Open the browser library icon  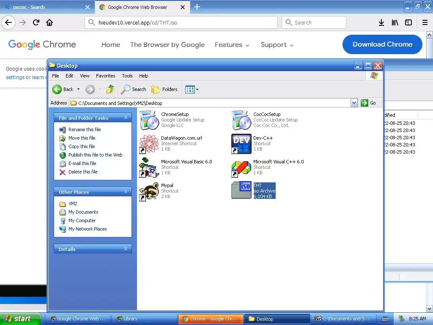tap(395, 22)
